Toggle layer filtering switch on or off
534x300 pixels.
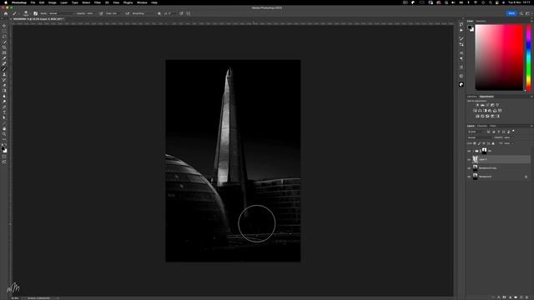513,131
